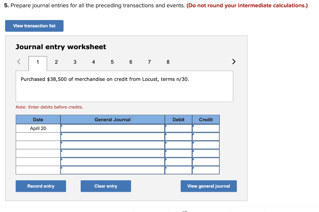Open General Journal account field in last row
This screenshot has width=319, height=212.
click(112, 170)
